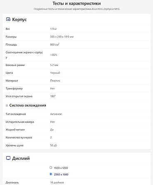This screenshot has width=153, height=185.
Task: Click the Материал row label
Action: 12,81
